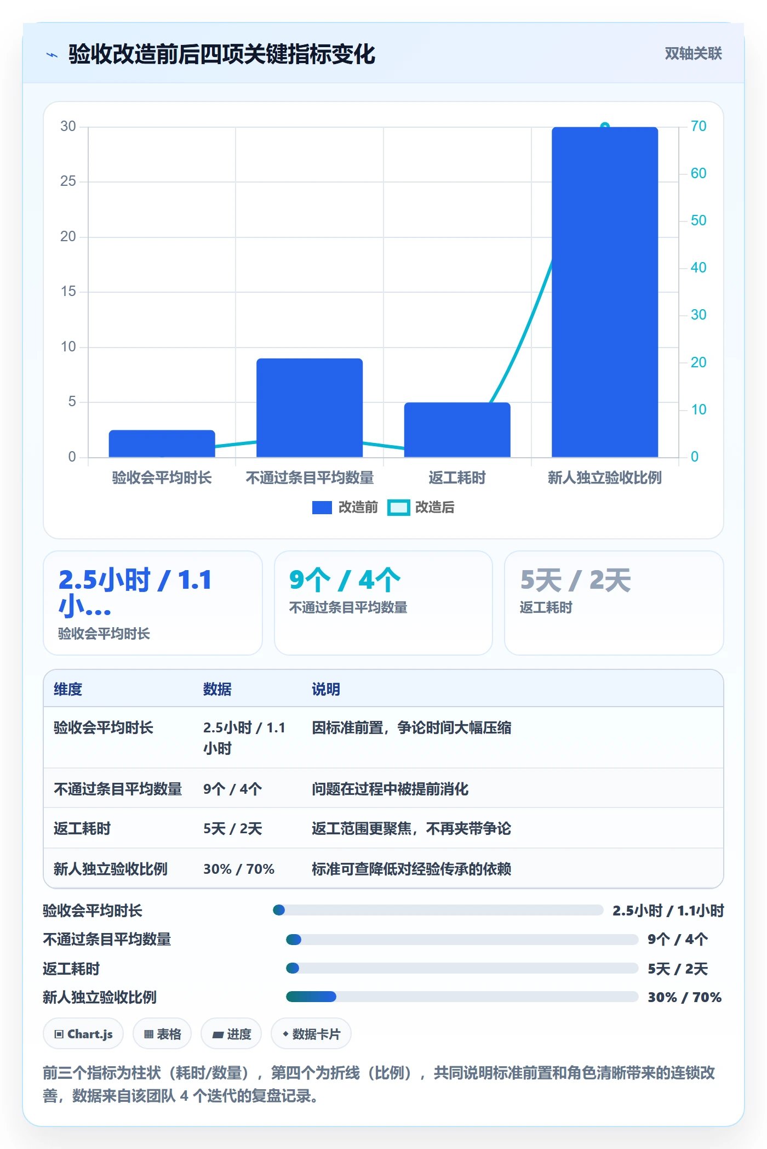Toggle the 改造前 legend item
The height and width of the screenshot is (1149, 767).
[345, 508]
